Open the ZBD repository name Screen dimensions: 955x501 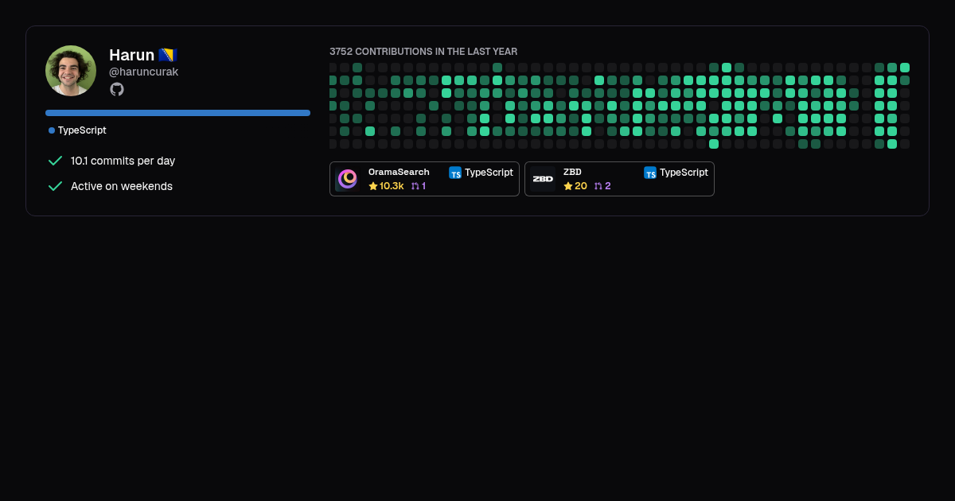click(572, 172)
